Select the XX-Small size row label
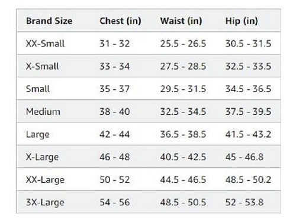Viewport: 296px width, 224px height. point(45,43)
